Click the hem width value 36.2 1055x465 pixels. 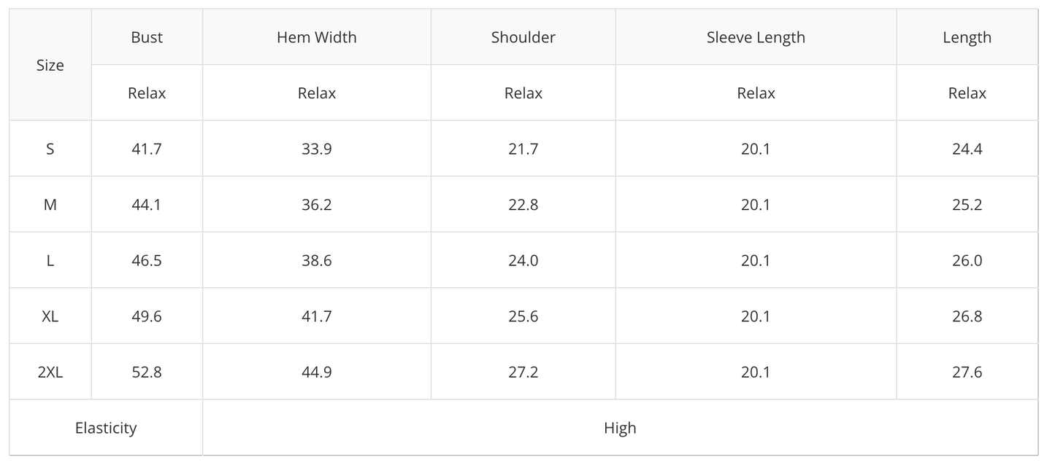pos(317,205)
